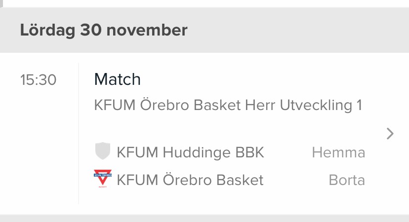Open the Match title

click(x=117, y=79)
